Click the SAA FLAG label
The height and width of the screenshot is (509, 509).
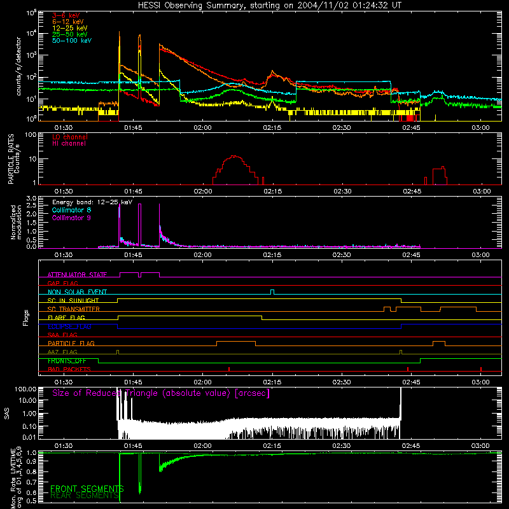click(x=62, y=335)
